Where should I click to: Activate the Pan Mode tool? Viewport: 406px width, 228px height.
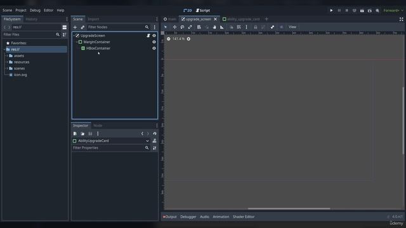(x=214, y=27)
